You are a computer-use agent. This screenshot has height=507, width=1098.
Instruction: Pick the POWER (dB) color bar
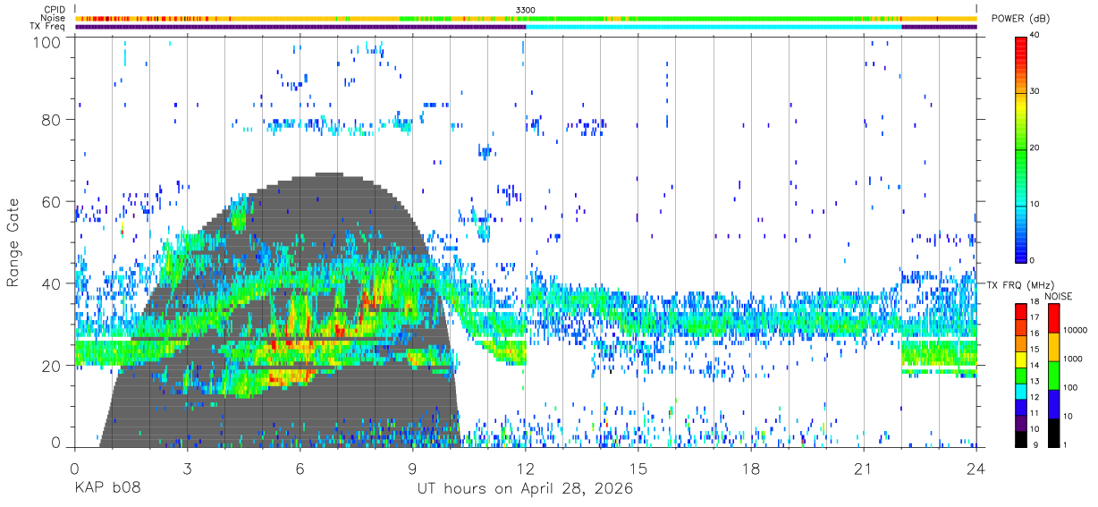click(1020, 148)
